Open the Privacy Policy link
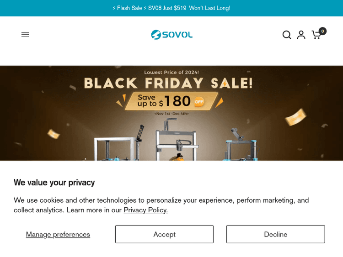343x257 pixels. pyautogui.click(x=145, y=210)
